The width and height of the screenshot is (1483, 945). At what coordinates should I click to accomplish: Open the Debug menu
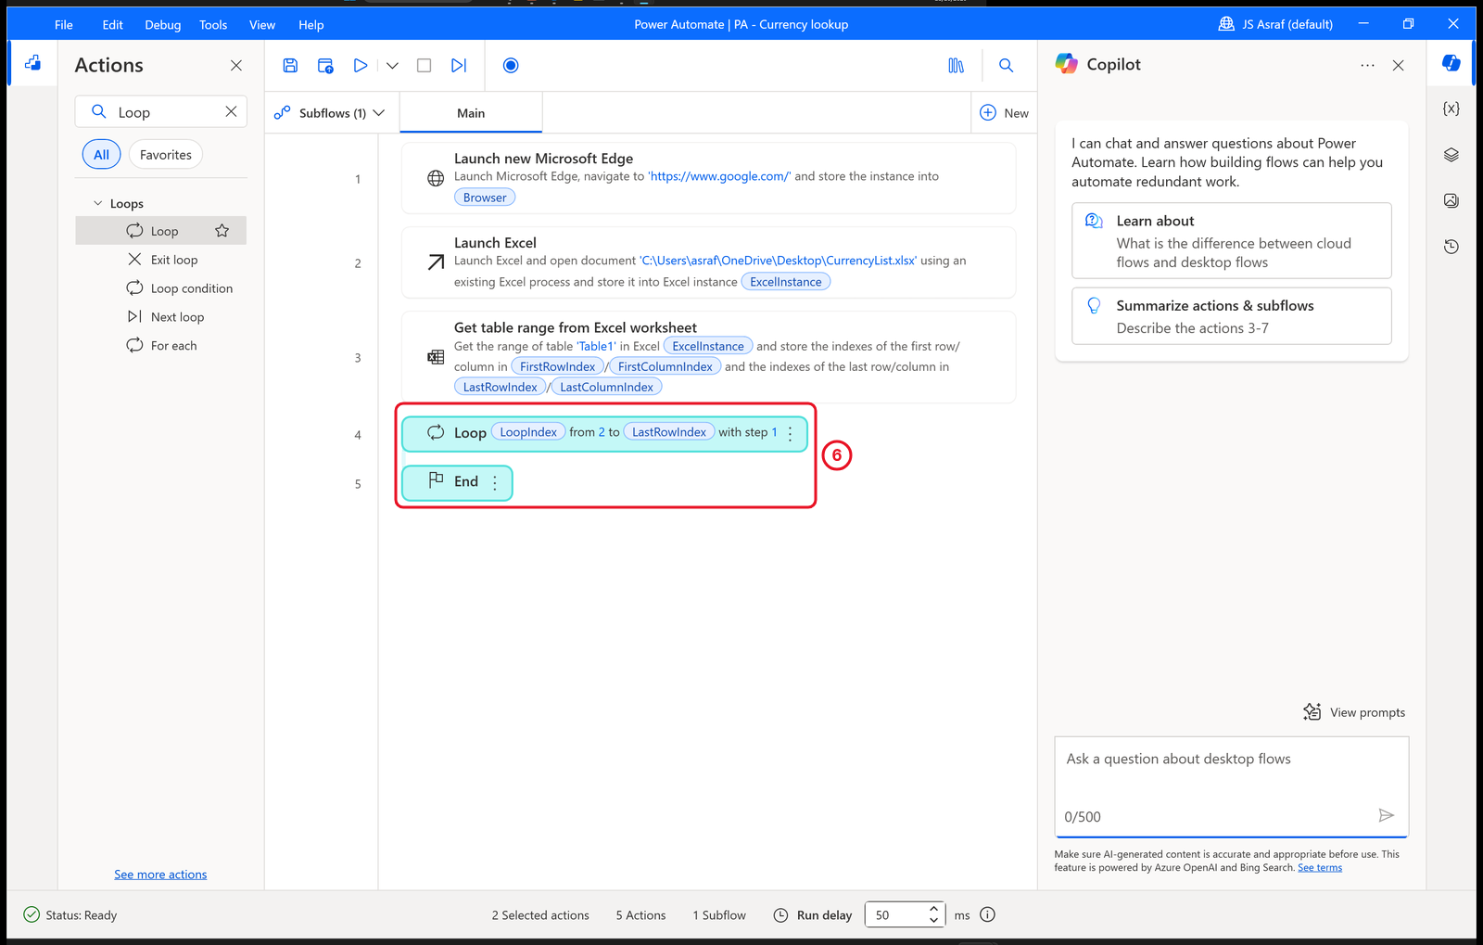click(163, 25)
